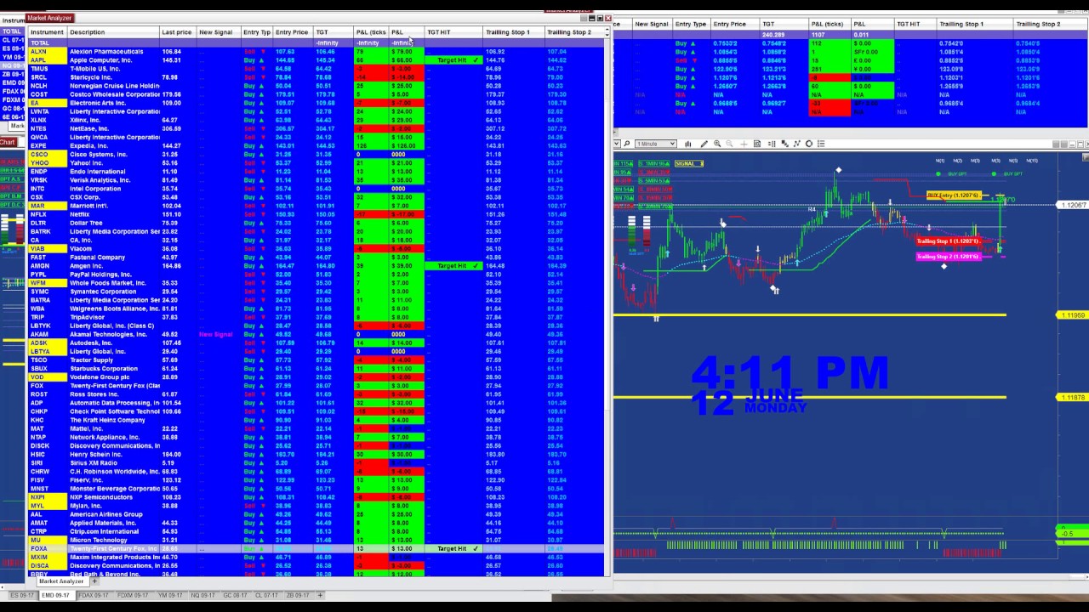
Task: Click the Target Hit cell in FOXA row
Action: click(453, 548)
